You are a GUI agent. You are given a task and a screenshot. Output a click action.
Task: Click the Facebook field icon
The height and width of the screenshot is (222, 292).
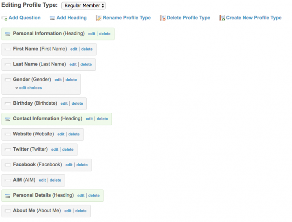tap(8, 165)
